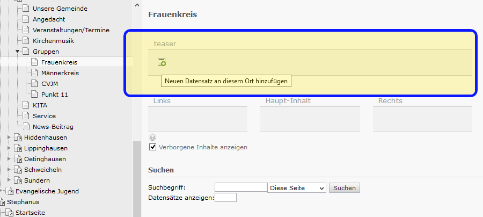Screen dimensions: 483x217
Task: Click into the Suchbegriff text field
Action: (240, 187)
